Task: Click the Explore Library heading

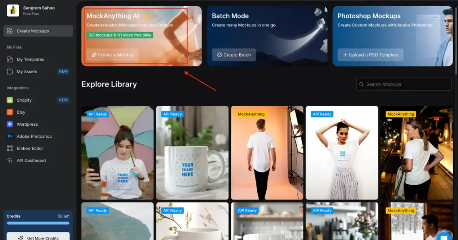Action: pos(109,84)
